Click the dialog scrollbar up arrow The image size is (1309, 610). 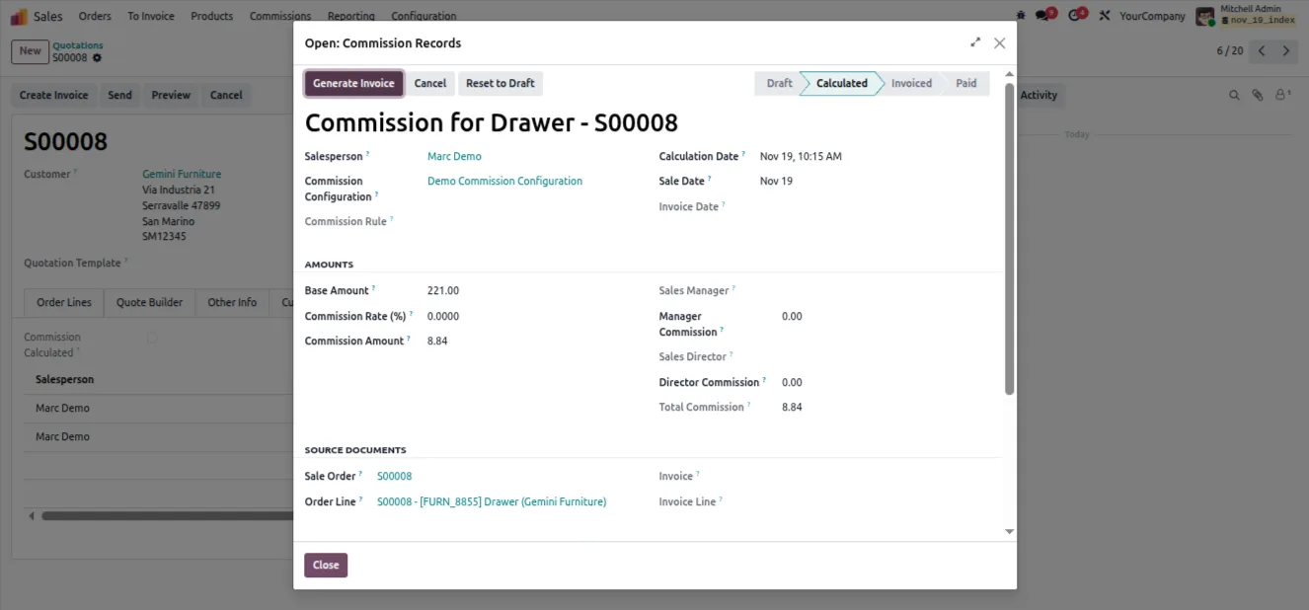click(x=1009, y=74)
